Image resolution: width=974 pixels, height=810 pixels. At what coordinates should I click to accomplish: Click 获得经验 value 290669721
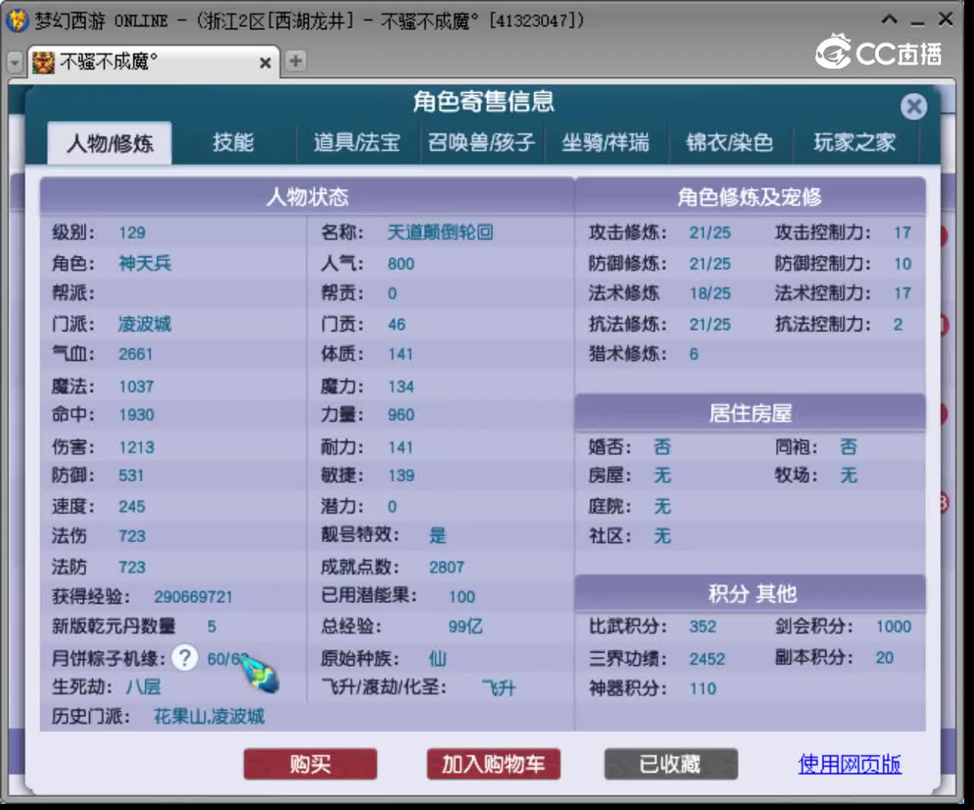click(193, 597)
